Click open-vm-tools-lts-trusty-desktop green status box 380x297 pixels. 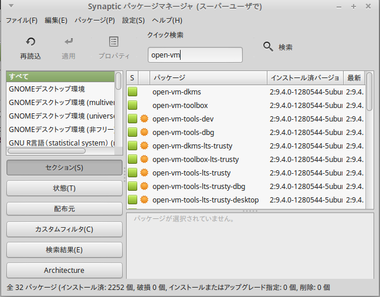coord(133,200)
